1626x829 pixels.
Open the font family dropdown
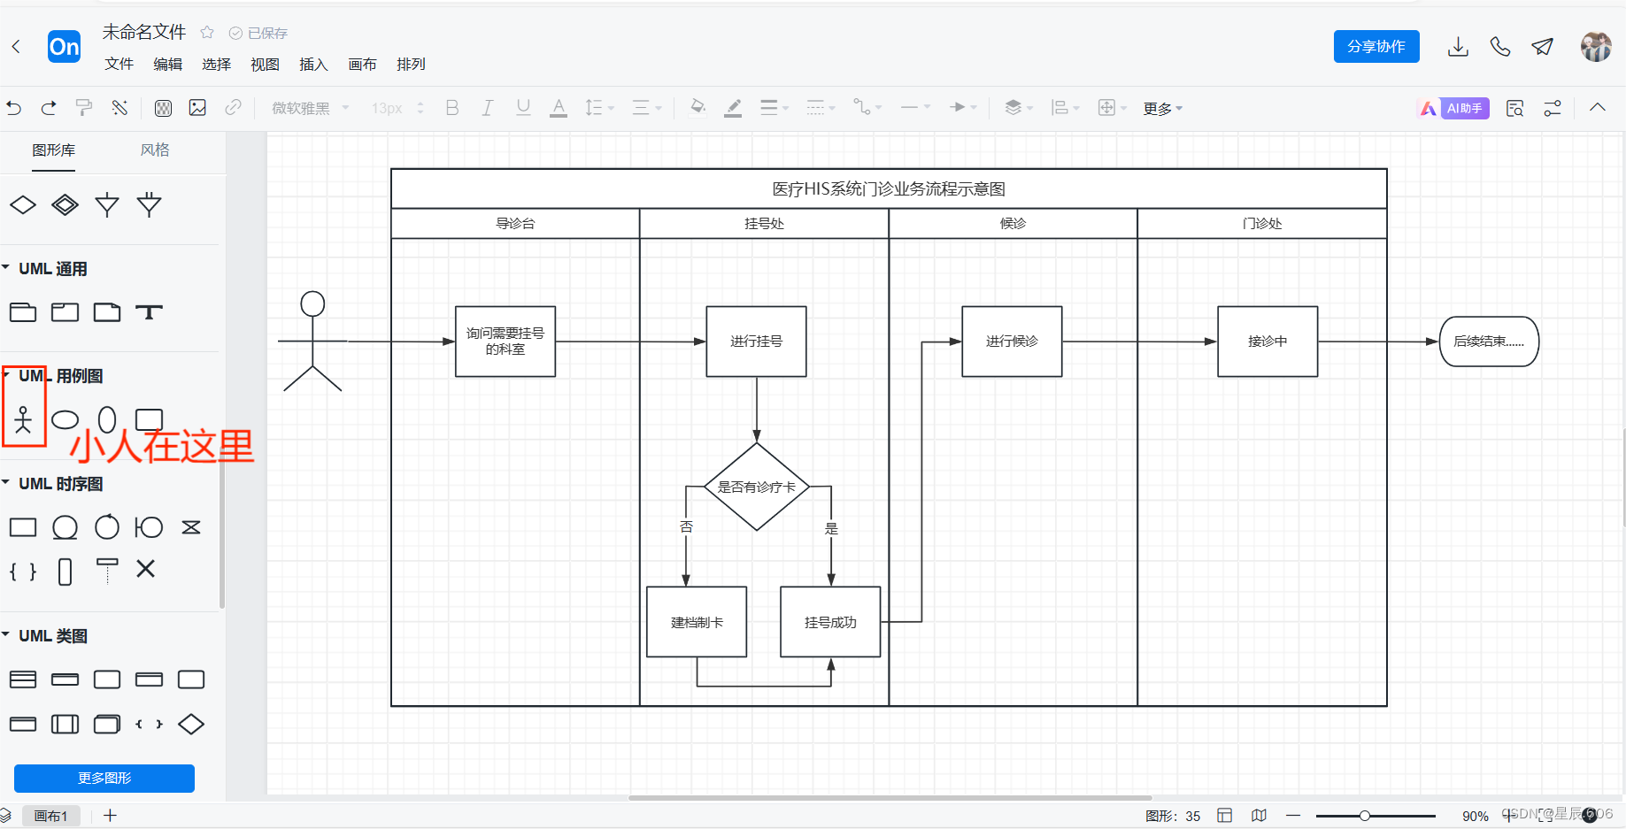point(305,107)
